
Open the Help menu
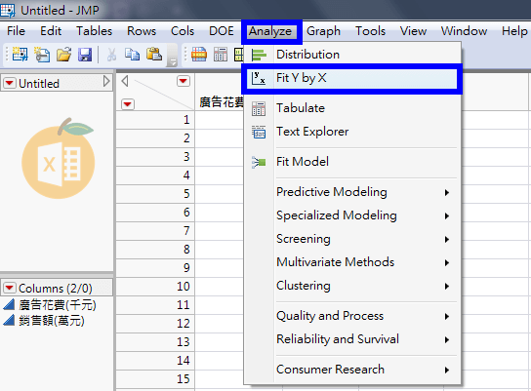pyautogui.click(x=514, y=31)
